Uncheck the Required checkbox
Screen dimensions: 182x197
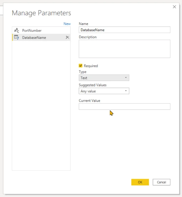80,66
